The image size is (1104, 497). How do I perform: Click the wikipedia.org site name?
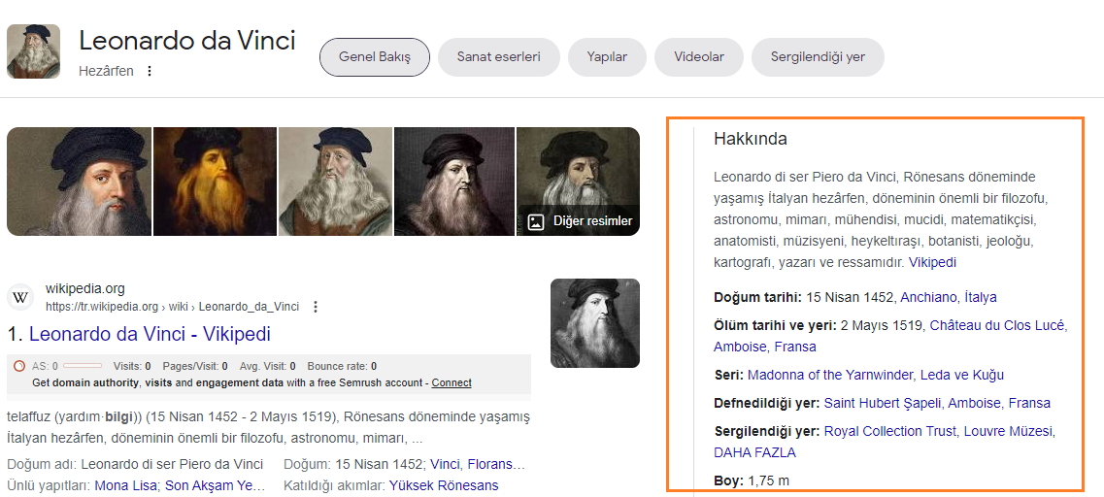(85, 288)
